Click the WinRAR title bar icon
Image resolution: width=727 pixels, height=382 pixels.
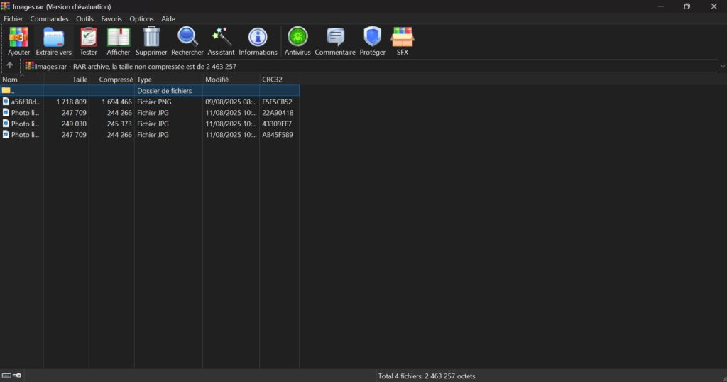[x=6, y=6]
